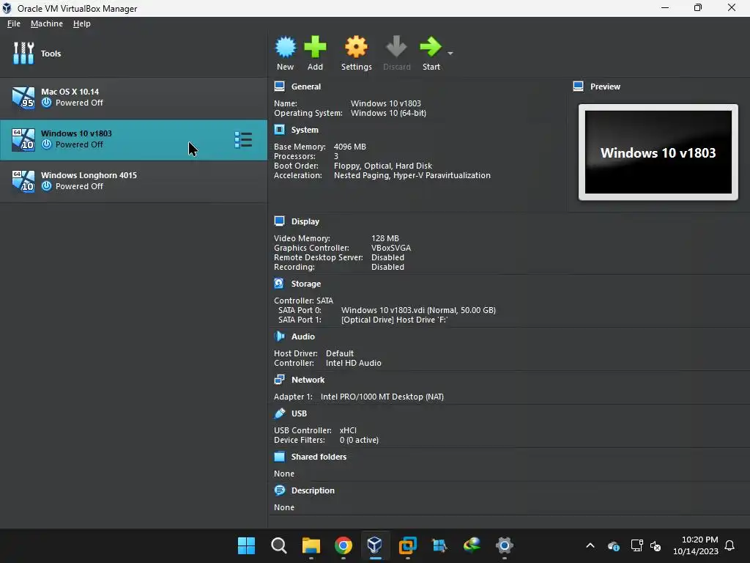
Task: Click the Network section header
Action: point(308,380)
